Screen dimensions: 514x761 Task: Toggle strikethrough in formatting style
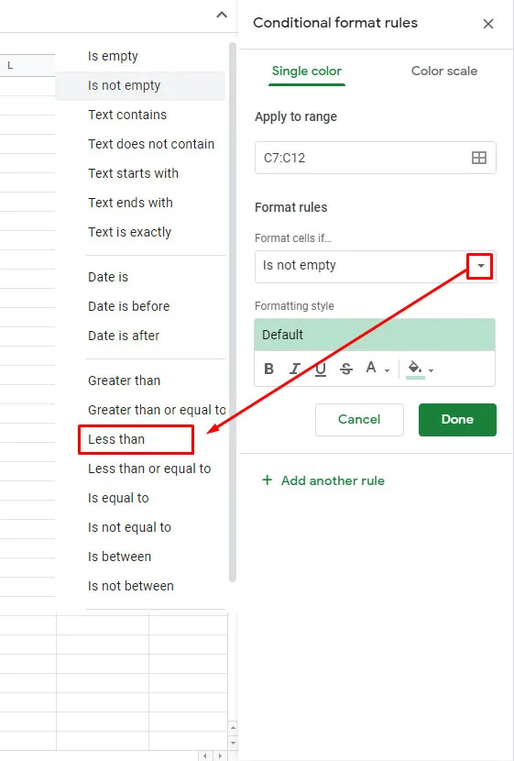[x=345, y=369]
